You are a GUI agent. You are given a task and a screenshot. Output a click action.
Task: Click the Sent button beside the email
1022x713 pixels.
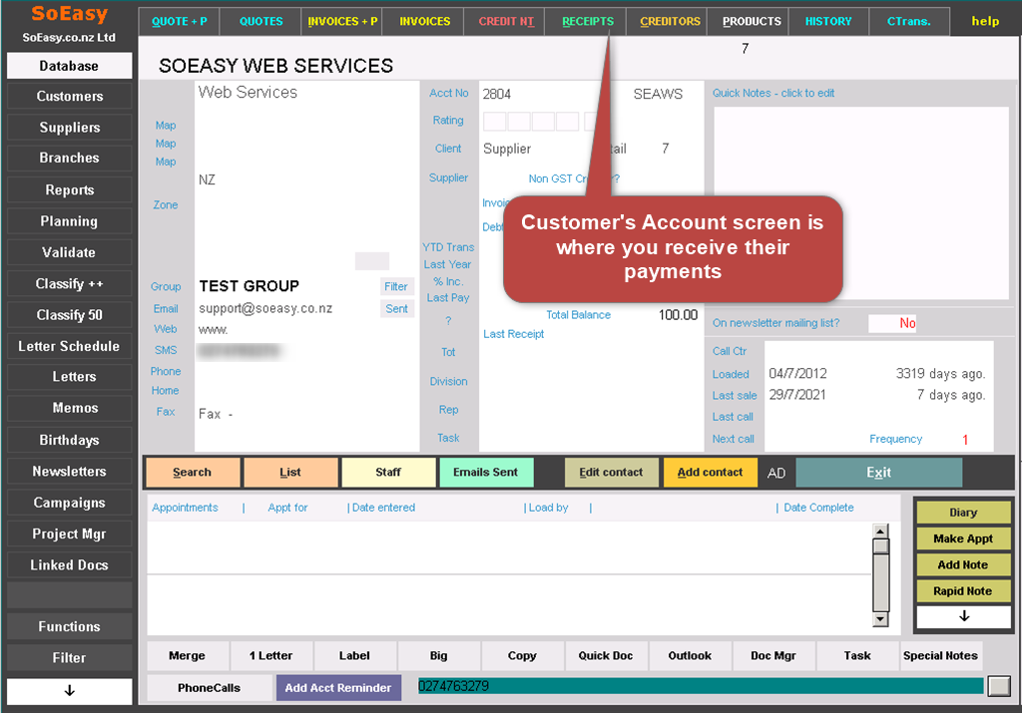(x=396, y=309)
